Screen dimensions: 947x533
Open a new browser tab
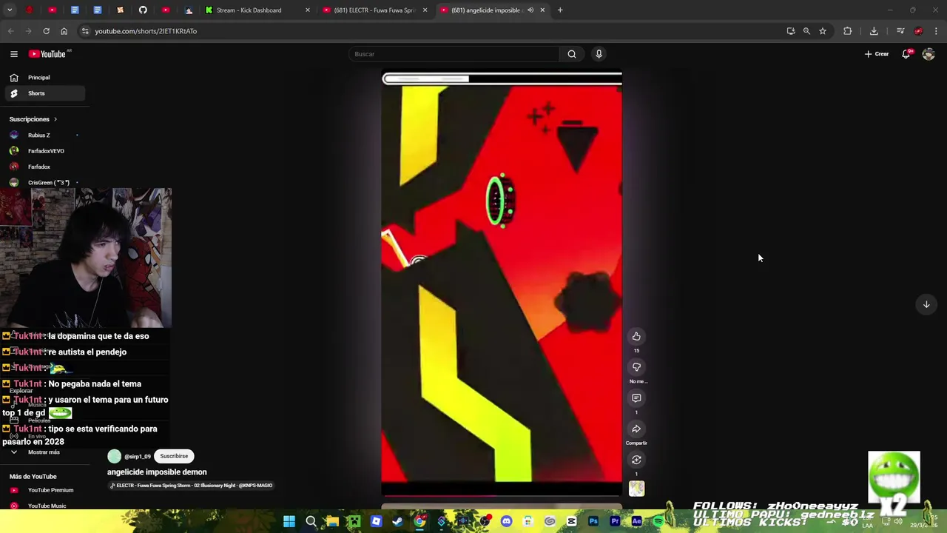(560, 10)
